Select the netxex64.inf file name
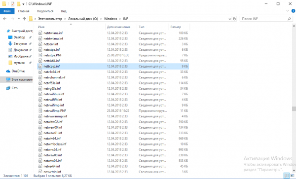 click(52, 166)
